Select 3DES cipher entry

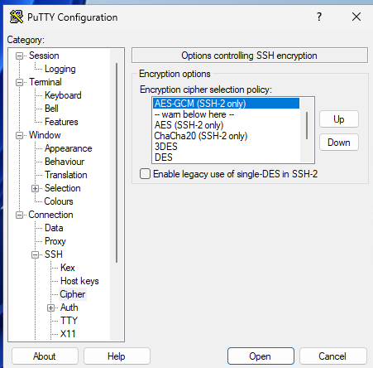[x=226, y=147]
